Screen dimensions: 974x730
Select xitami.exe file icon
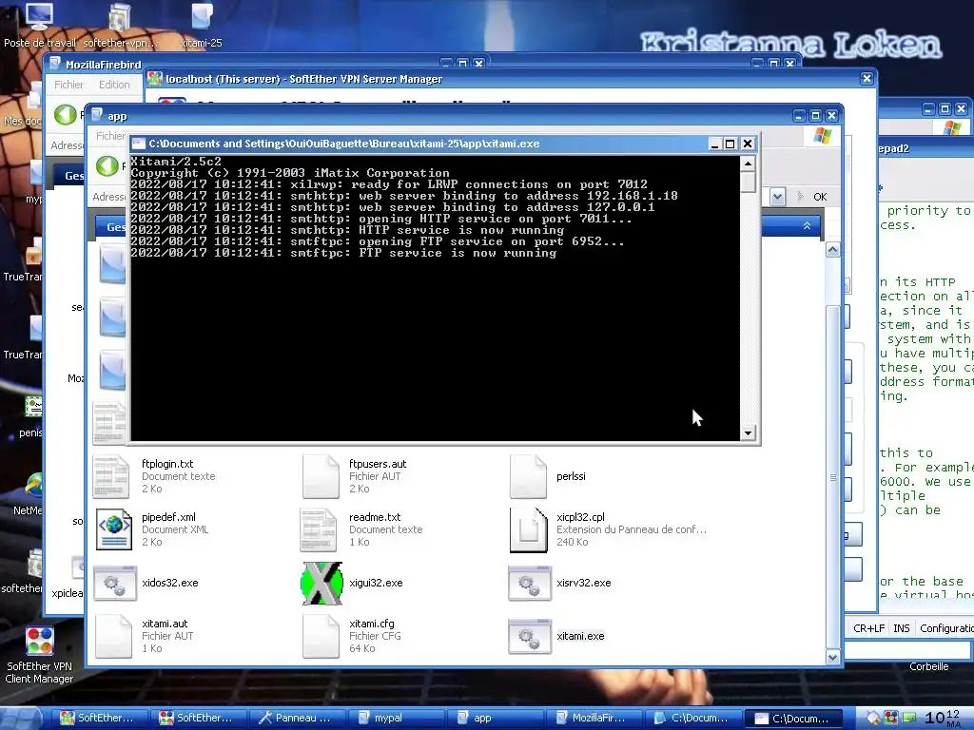[x=529, y=636]
